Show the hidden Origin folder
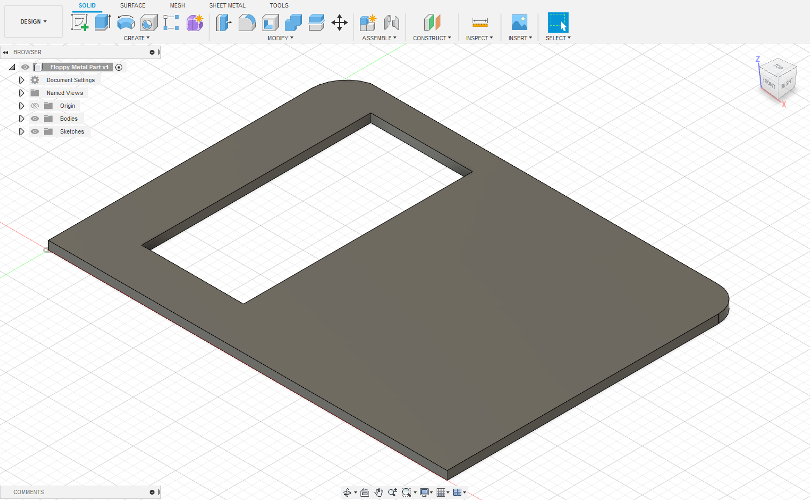 (x=35, y=106)
